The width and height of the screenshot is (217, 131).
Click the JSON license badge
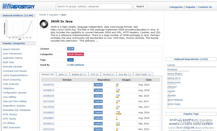tap(71, 49)
